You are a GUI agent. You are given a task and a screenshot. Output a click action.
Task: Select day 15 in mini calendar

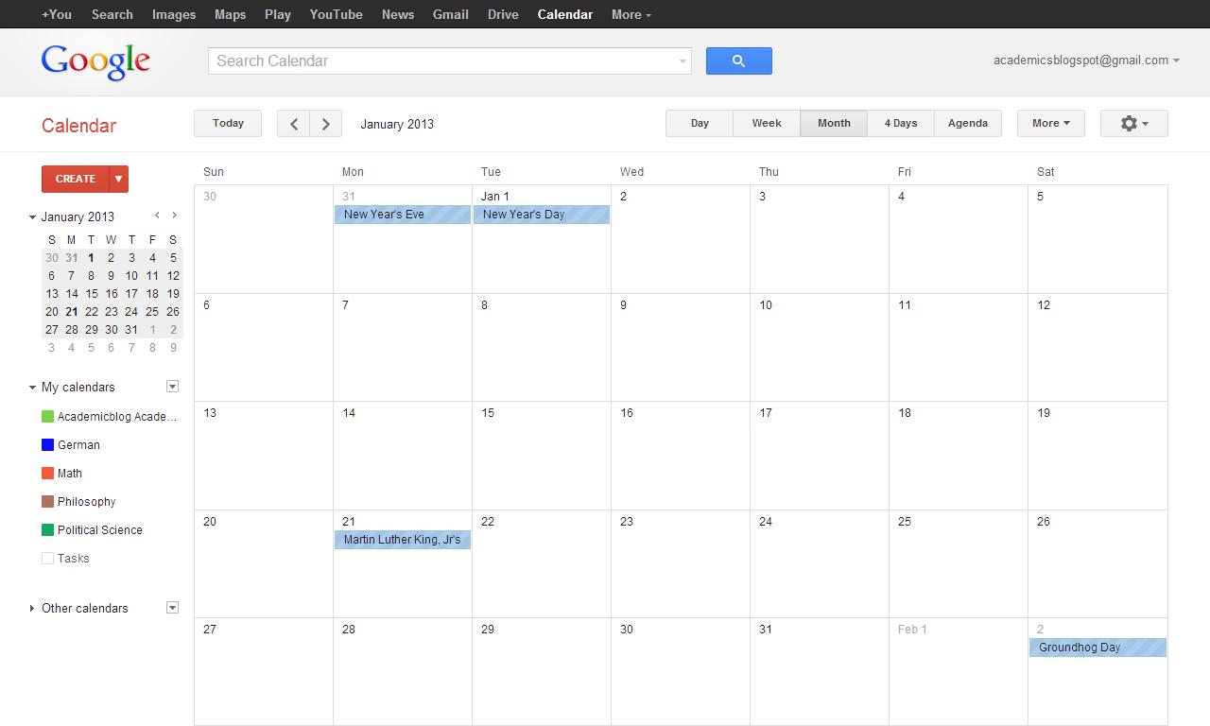(92, 294)
